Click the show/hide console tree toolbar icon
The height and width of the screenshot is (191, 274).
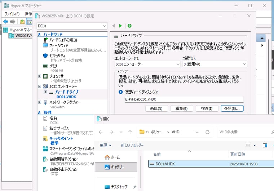[29, 22]
